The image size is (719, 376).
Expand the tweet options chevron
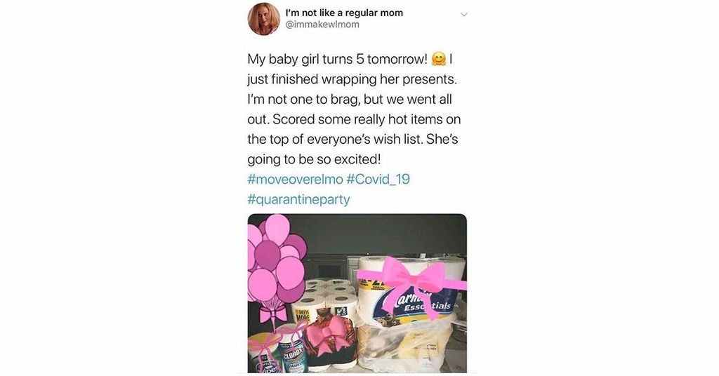click(464, 15)
